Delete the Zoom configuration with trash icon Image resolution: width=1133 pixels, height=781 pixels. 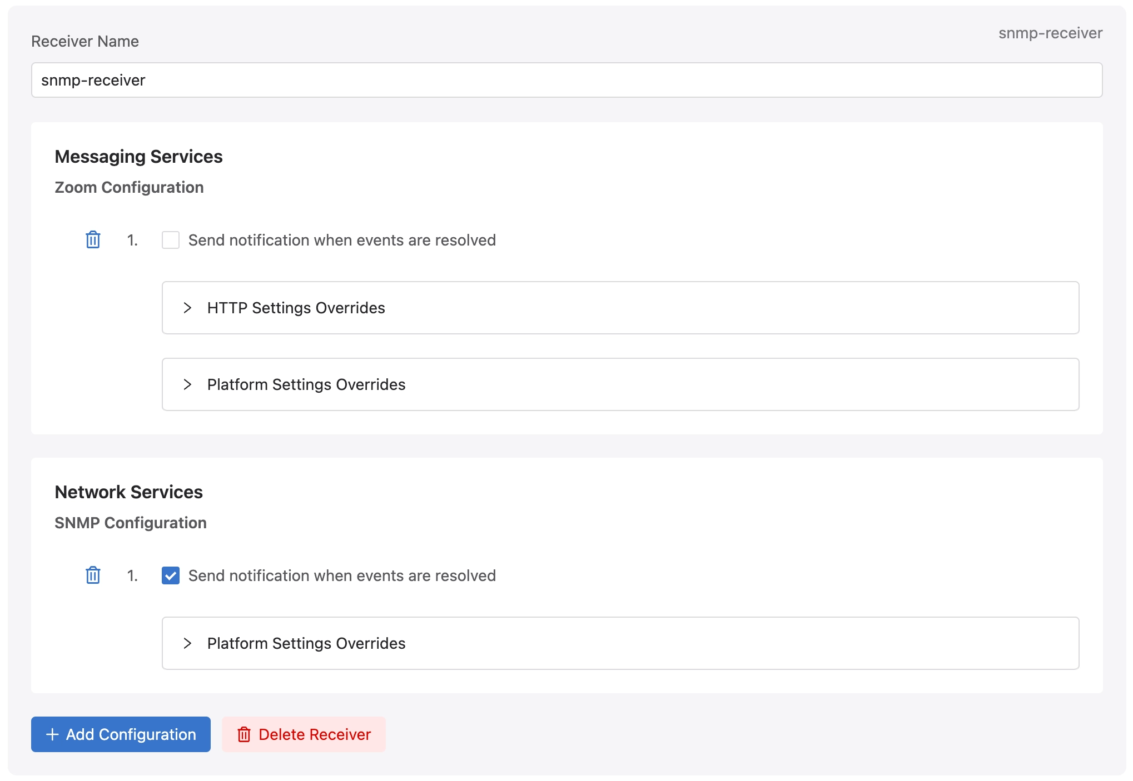tap(93, 240)
